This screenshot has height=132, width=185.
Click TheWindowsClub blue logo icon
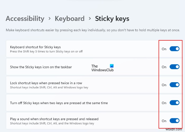111,66
